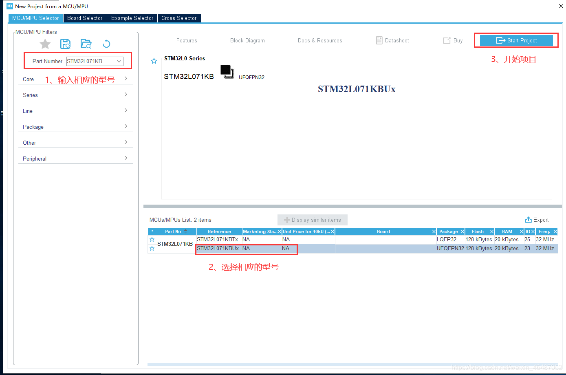Image resolution: width=566 pixels, height=375 pixels.
Task: Click the STM32L071KBUx heading text
Action: [x=357, y=89]
